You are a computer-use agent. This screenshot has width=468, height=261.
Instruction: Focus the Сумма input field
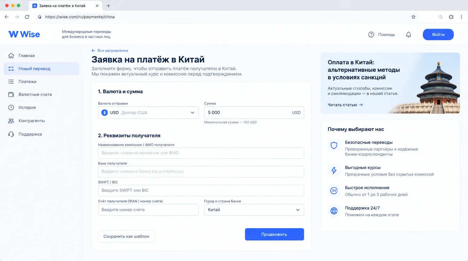click(254, 112)
